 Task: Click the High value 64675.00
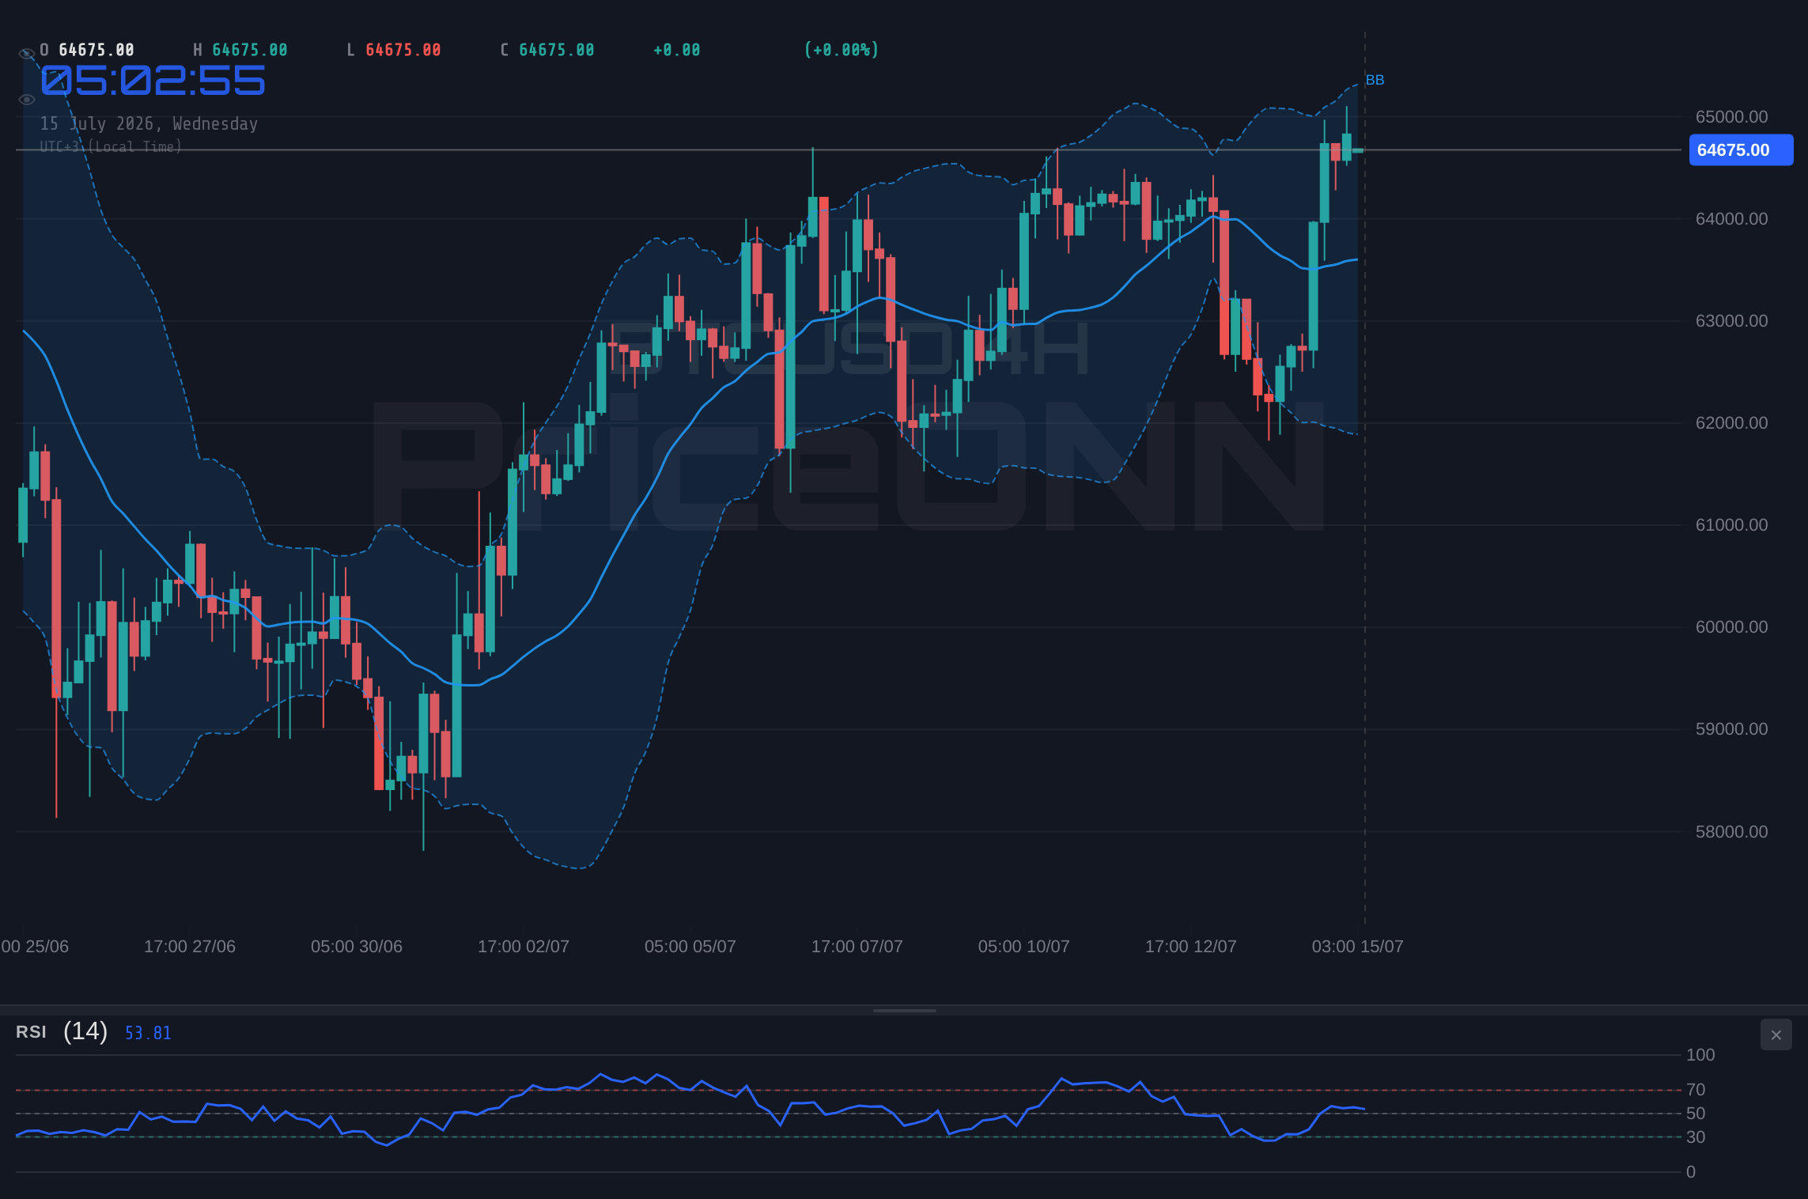pyautogui.click(x=250, y=50)
